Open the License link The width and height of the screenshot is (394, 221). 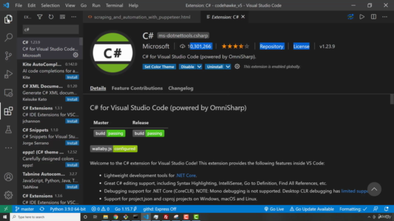301,47
